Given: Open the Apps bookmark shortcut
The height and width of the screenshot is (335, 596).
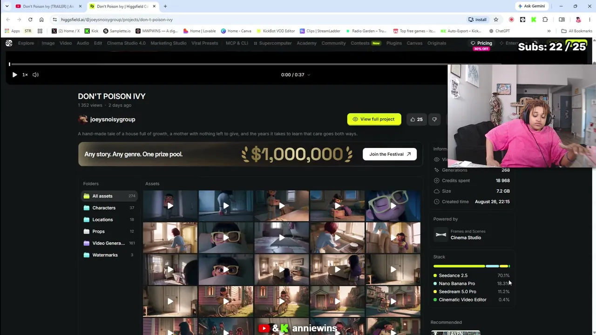Looking at the screenshot, I should pyautogui.click(x=13, y=31).
